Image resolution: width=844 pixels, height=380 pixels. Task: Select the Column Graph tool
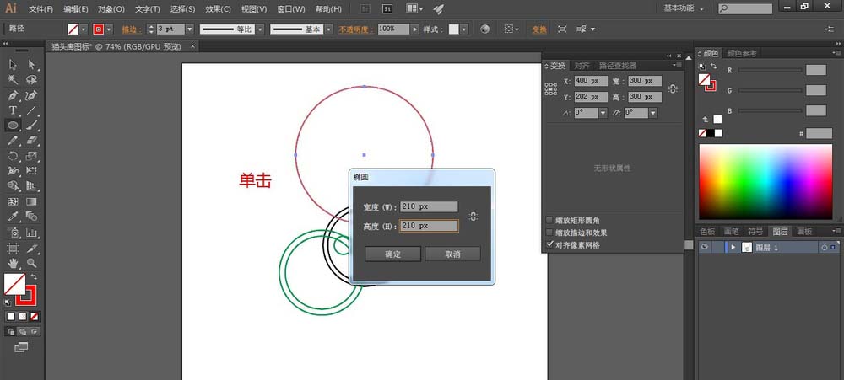[x=32, y=233]
